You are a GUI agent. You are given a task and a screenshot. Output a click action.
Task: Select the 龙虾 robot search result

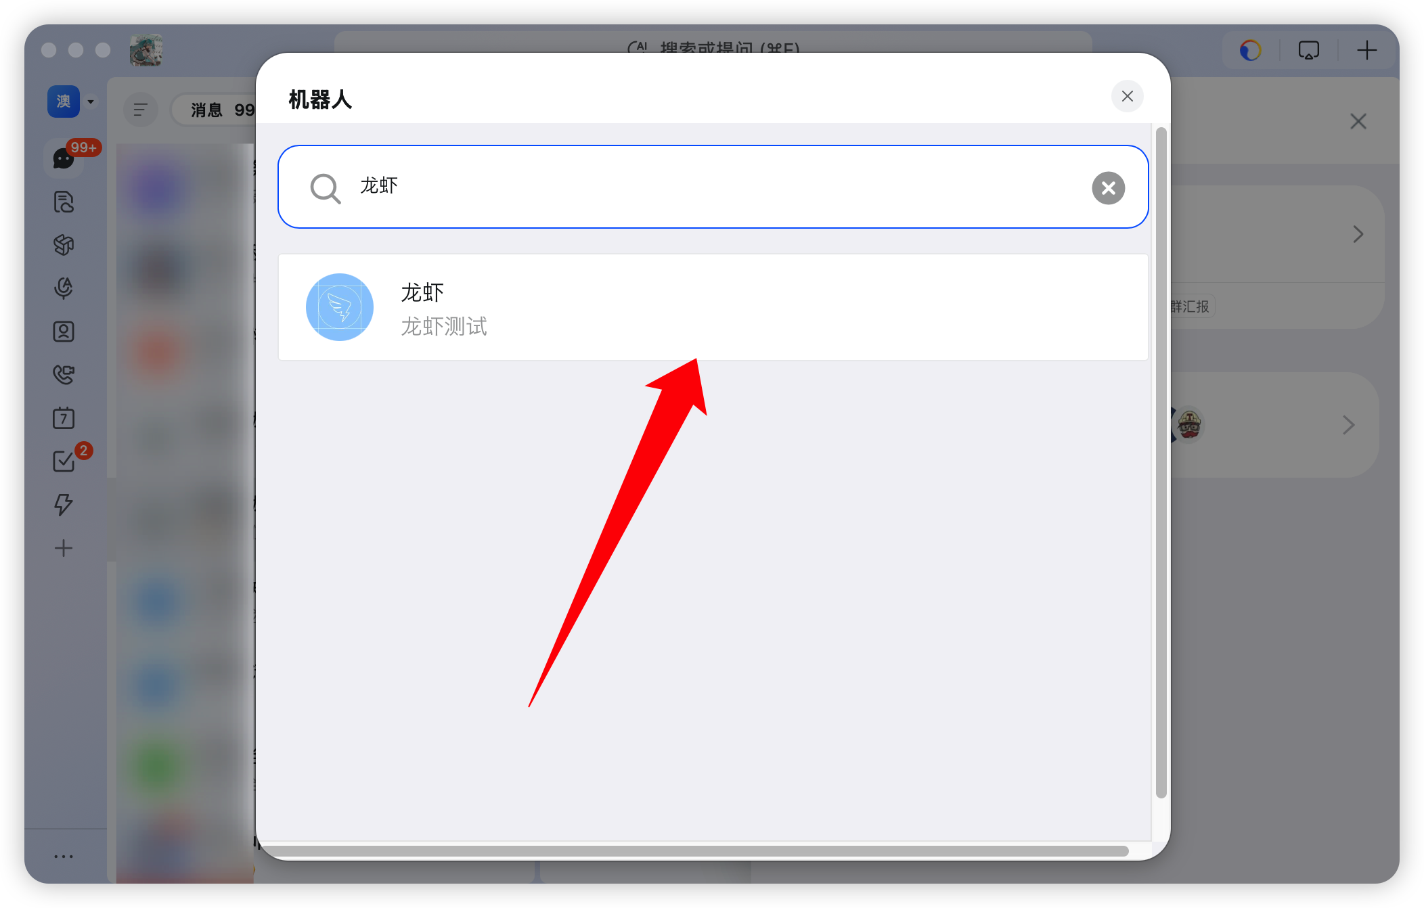(713, 307)
